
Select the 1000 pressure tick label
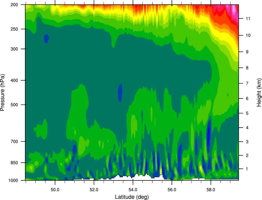13,180
